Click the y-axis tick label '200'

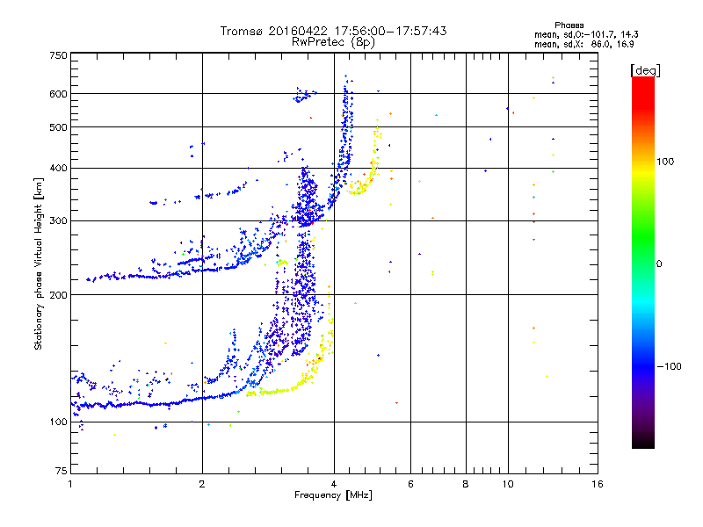click(59, 295)
